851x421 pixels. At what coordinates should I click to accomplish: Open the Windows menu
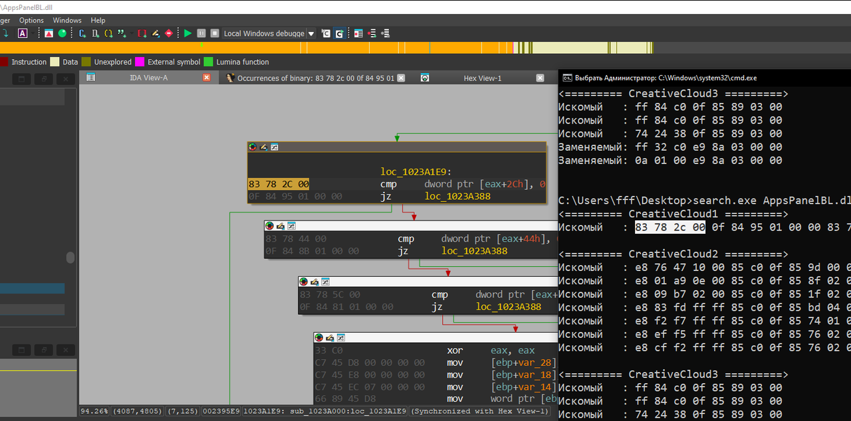[67, 21]
